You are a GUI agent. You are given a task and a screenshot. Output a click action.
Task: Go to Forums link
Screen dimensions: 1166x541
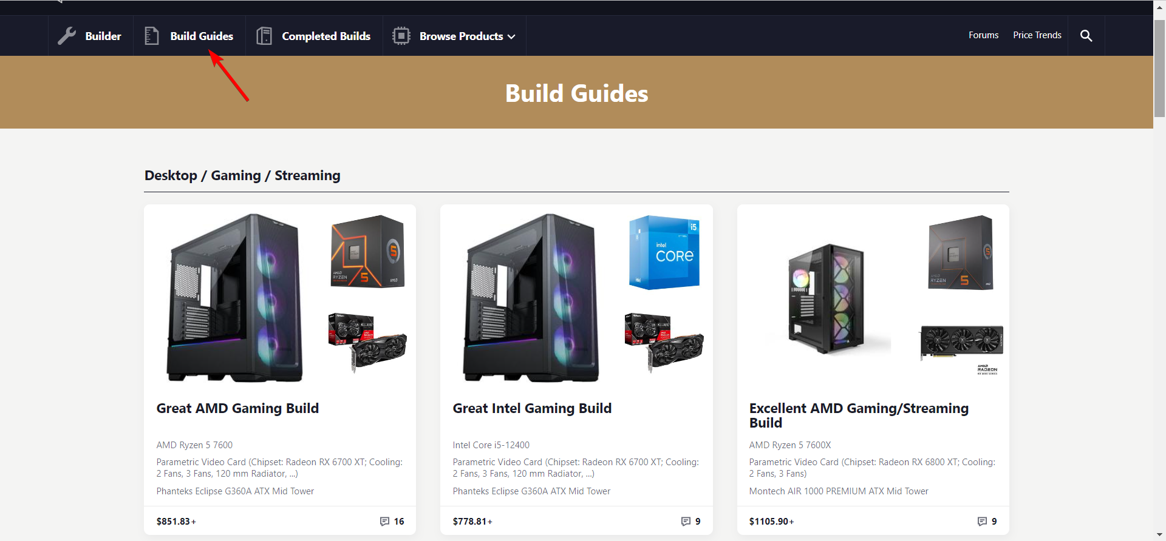(983, 35)
